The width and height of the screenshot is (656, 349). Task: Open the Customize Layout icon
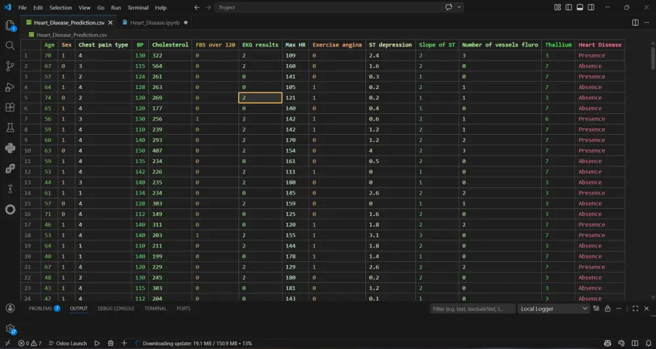pos(557,7)
